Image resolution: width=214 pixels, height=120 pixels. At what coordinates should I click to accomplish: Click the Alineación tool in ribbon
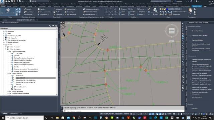click(59, 9)
